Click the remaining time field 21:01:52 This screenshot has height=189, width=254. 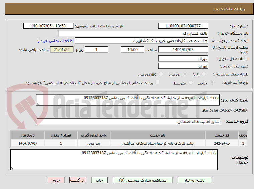click(61, 50)
